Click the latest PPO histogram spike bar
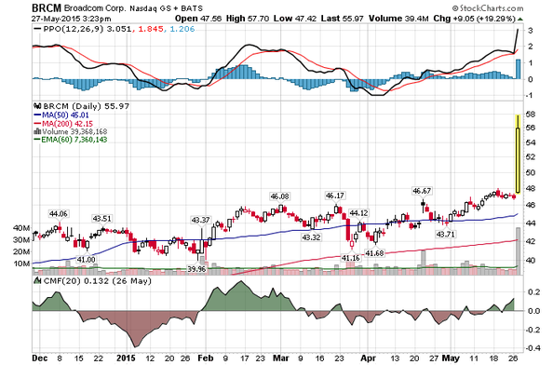The height and width of the screenshot is (365, 553). pyautogui.click(x=518, y=69)
